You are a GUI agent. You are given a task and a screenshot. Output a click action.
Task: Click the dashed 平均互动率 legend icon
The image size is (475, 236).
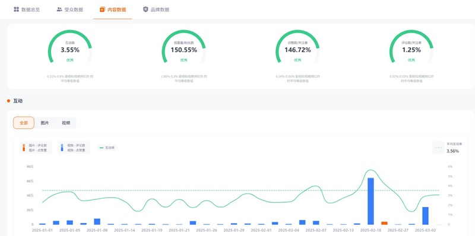click(438, 148)
